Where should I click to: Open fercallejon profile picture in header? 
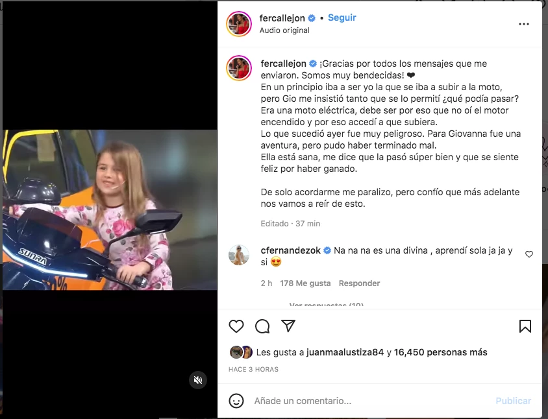239,24
